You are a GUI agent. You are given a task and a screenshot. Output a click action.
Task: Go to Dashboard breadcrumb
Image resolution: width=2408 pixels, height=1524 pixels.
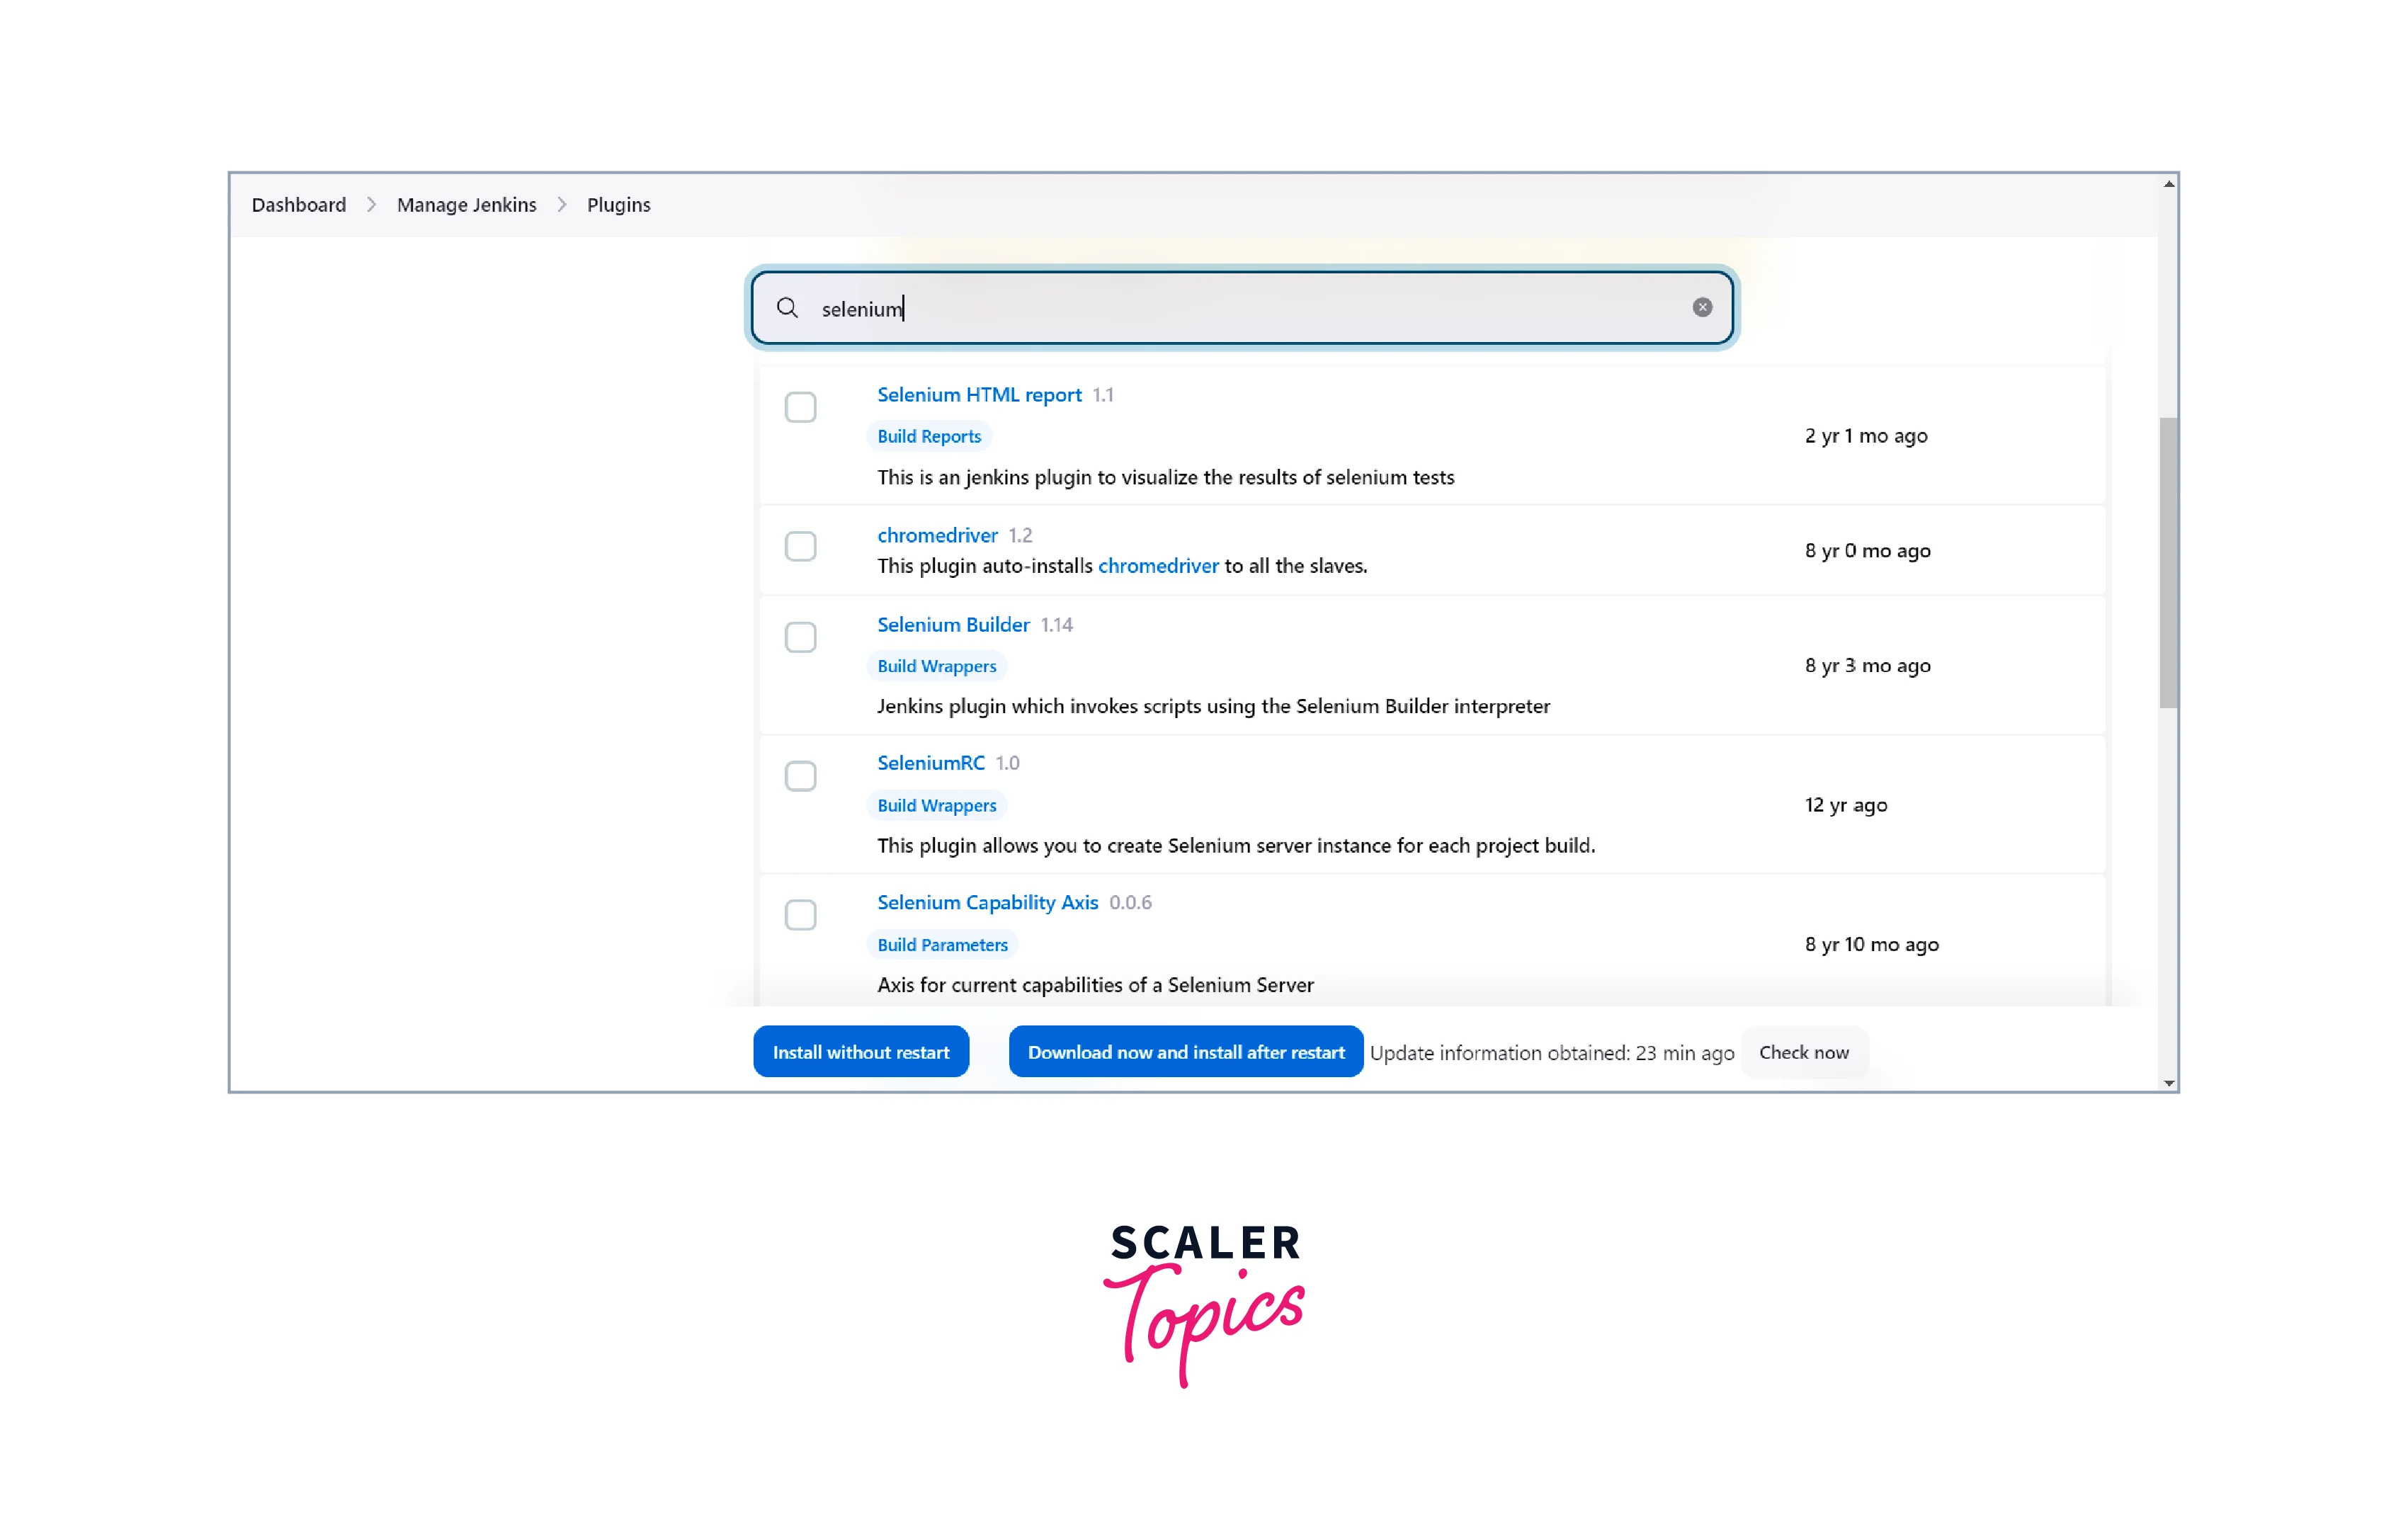pyautogui.click(x=299, y=205)
